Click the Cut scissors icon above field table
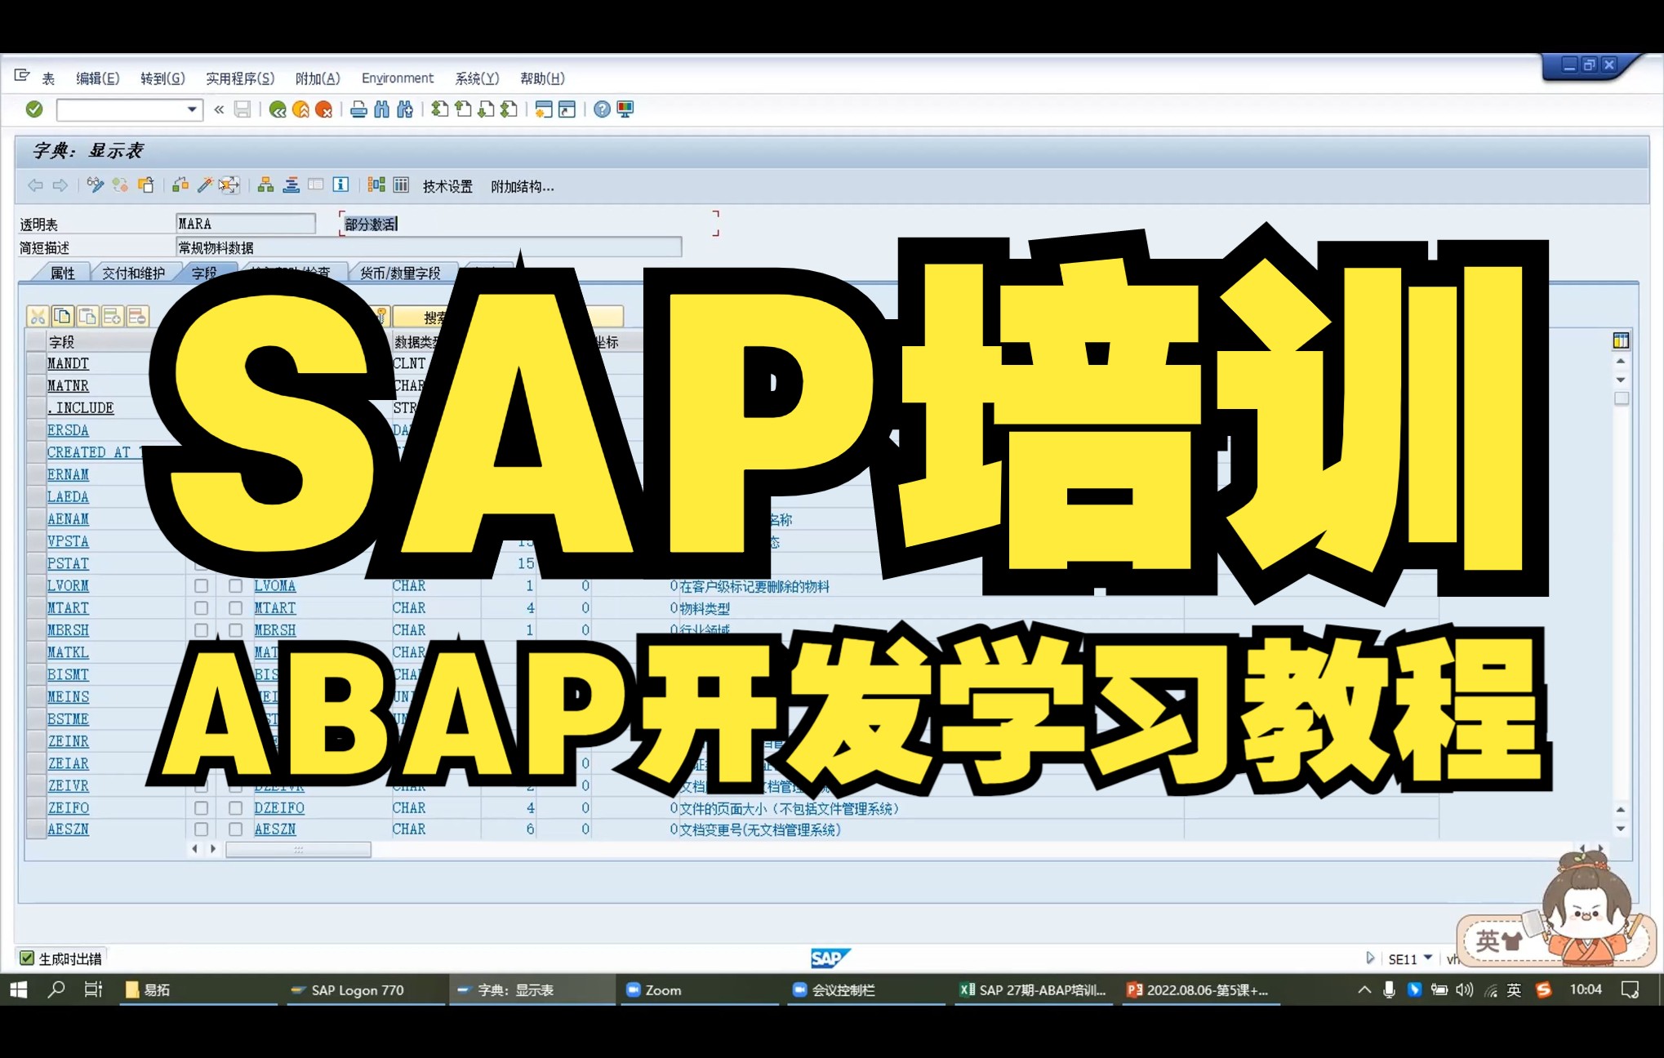The width and height of the screenshot is (1664, 1058). point(38,317)
